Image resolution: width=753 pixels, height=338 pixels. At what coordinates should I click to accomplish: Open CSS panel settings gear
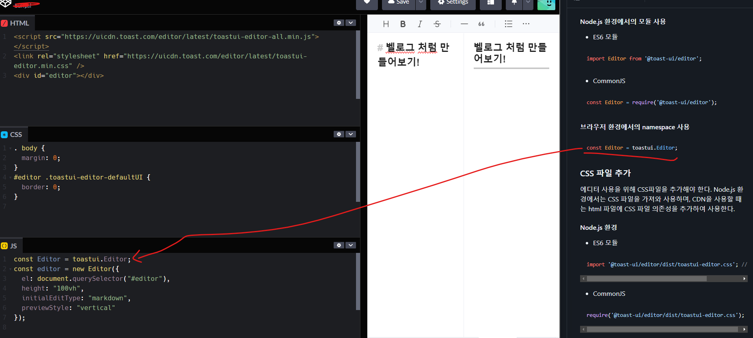[339, 134]
